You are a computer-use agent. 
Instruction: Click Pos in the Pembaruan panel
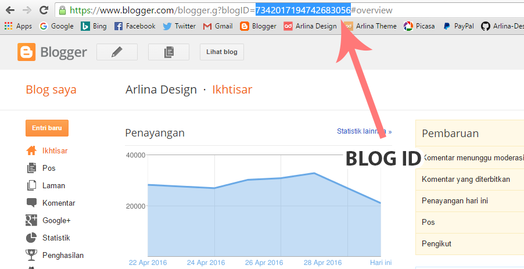tap(428, 222)
